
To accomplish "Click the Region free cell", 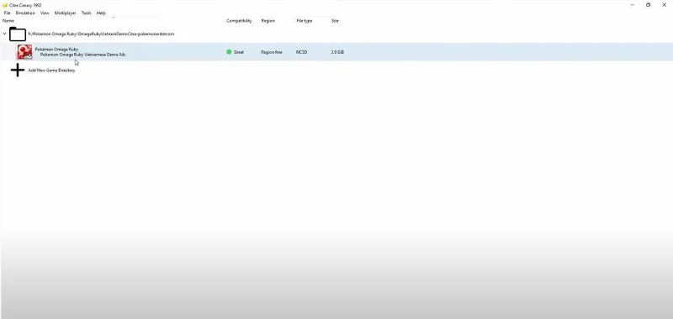I will tap(272, 52).
